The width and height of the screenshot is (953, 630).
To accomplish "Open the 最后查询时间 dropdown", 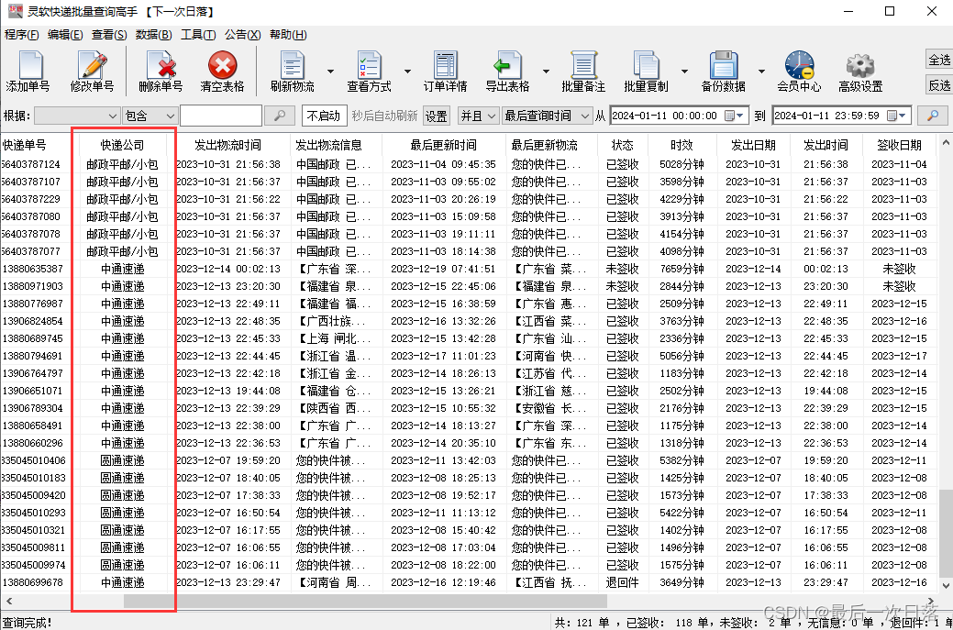I will [547, 116].
